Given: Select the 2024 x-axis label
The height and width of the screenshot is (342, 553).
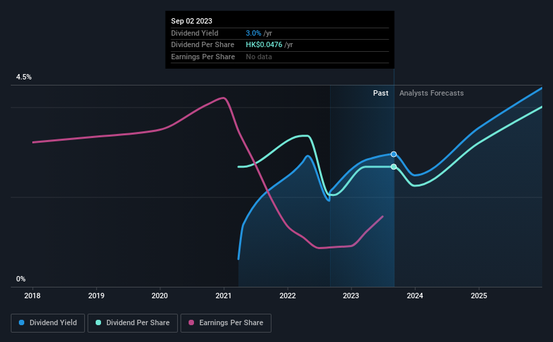Looking at the screenshot, I should [x=415, y=296].
